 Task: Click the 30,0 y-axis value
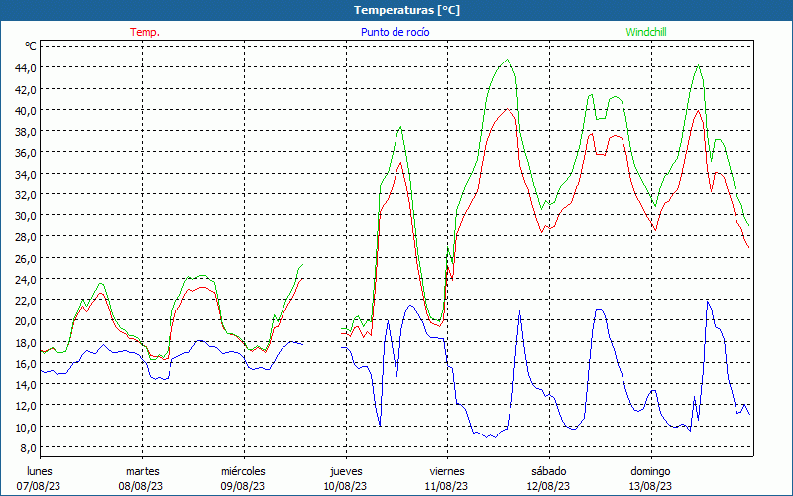pyautogui.click(x=26, y=215)
